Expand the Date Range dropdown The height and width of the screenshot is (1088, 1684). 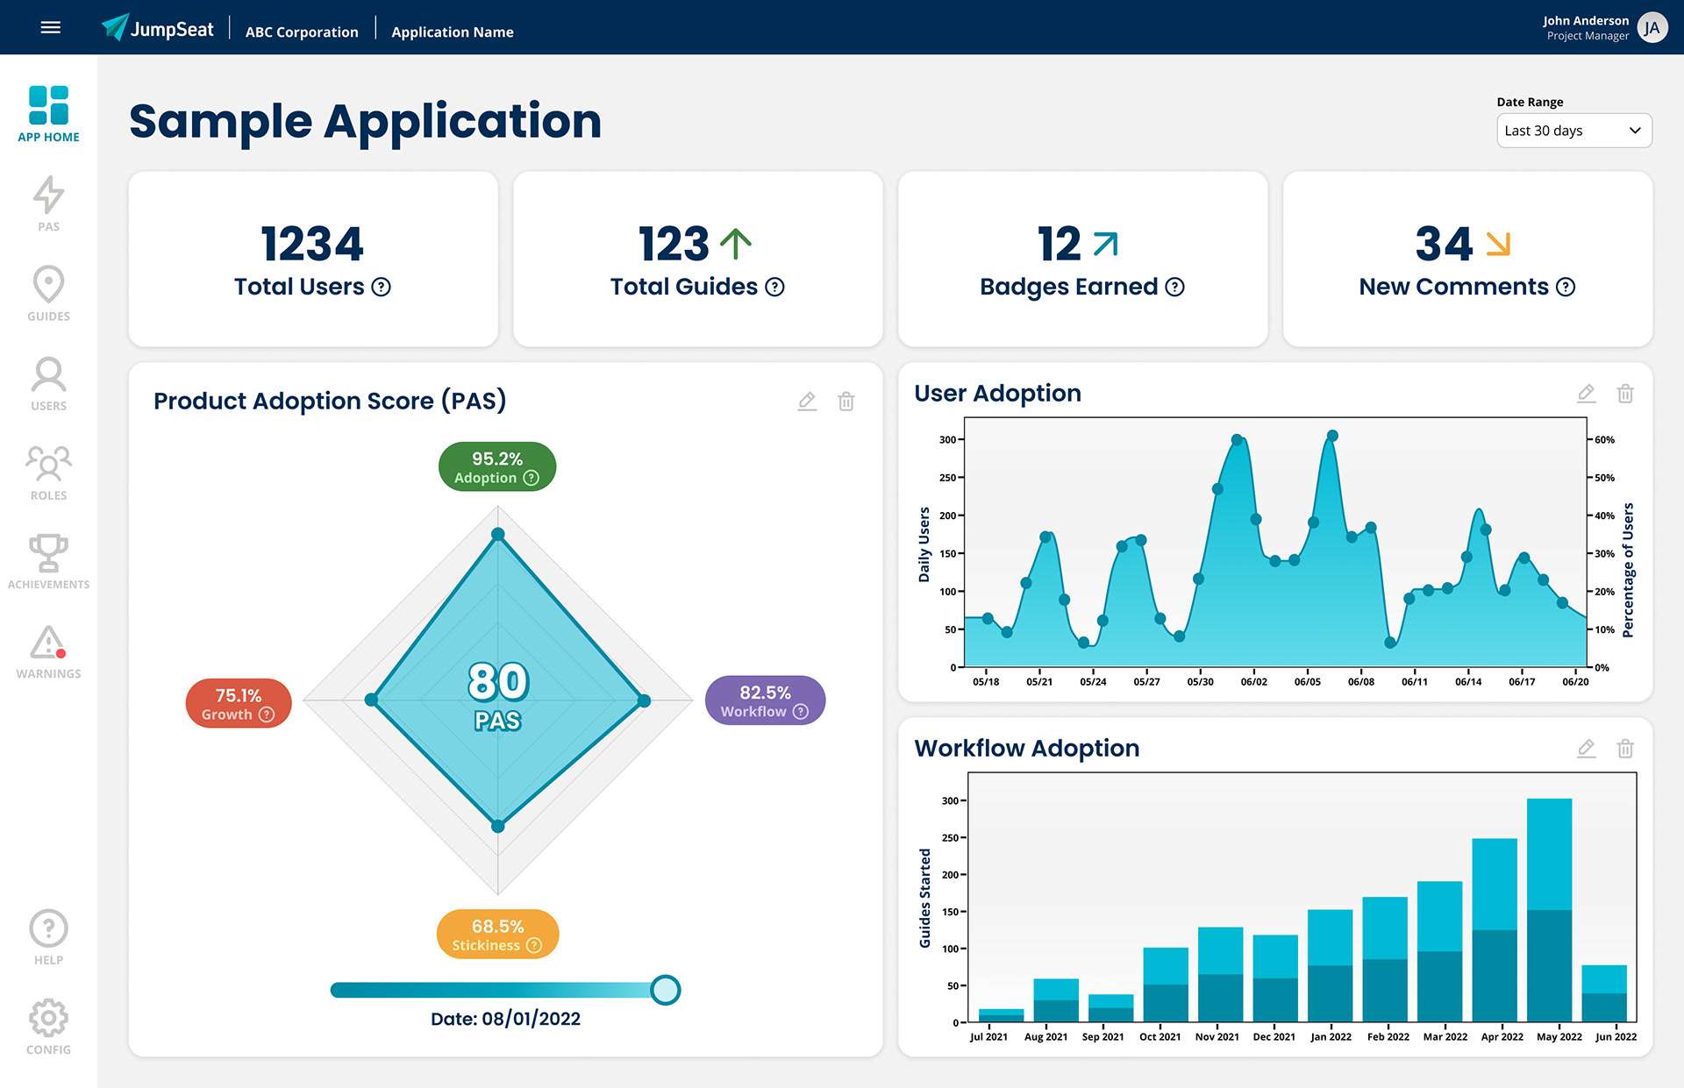tap(1573, 131)
